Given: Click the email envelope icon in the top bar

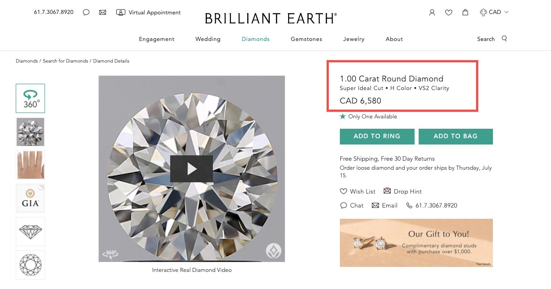Looking at the screenshot, I should click(x=103, y=12).
